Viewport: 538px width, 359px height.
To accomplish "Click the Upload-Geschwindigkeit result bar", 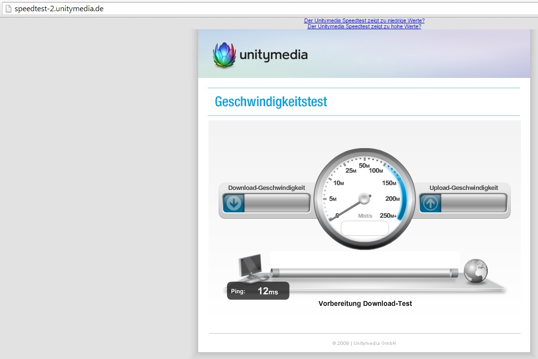I will tap(463, 203).
